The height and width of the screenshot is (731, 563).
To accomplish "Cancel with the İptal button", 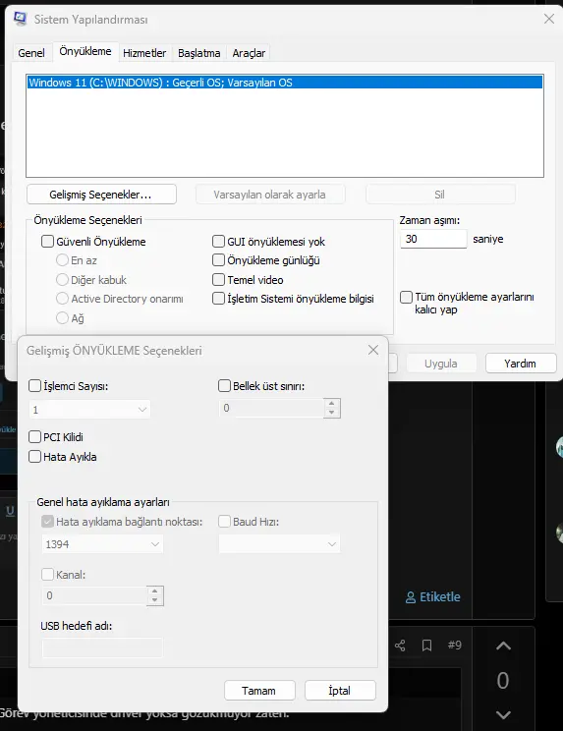I will 340,691.
